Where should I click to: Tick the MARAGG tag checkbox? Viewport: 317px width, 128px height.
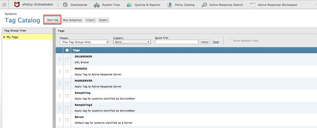tap(67, 72)
